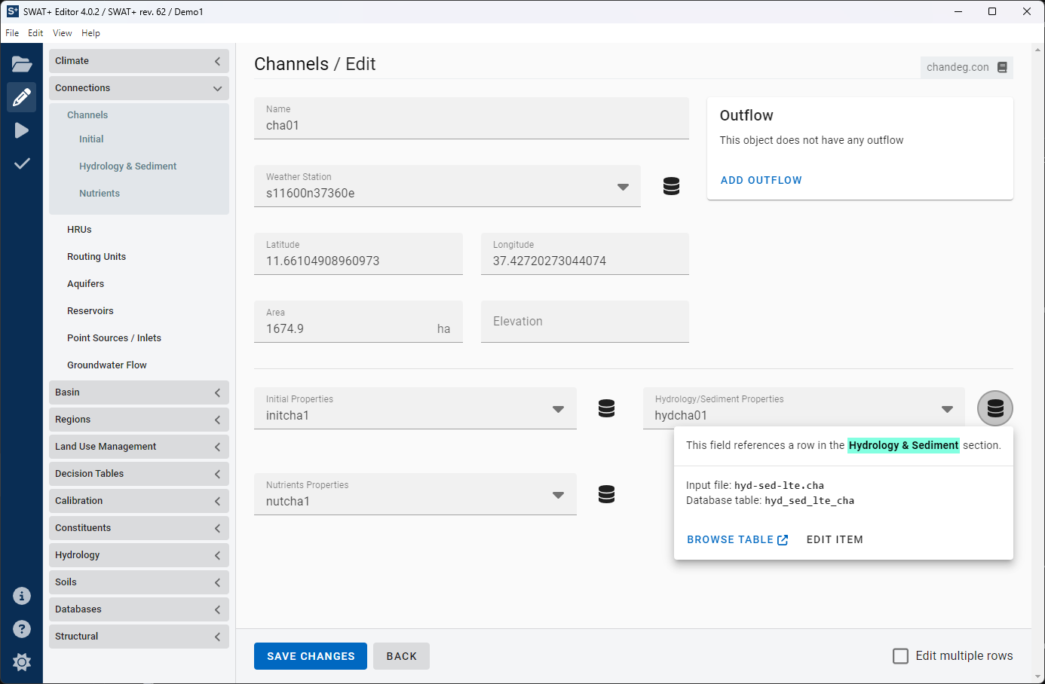Expand the Basin section
This screenshot has width=1045, height=684.
click(x=139, y=392)
